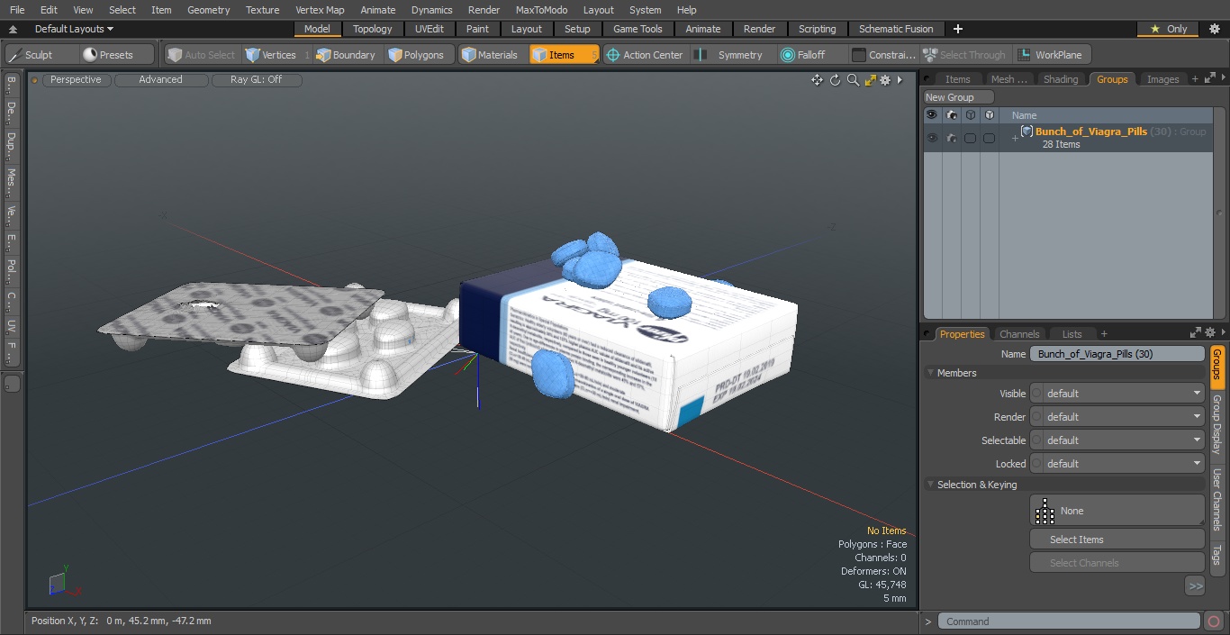Toggle second checkbox in Bunch_of_Viagra_Pills row
The height and width of the screenshot is (635, 1230).
pyautogui.click(x=989, y=138)
